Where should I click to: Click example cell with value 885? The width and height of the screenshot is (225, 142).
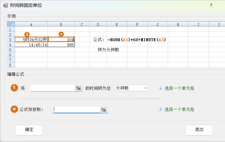tap(61, 45)
